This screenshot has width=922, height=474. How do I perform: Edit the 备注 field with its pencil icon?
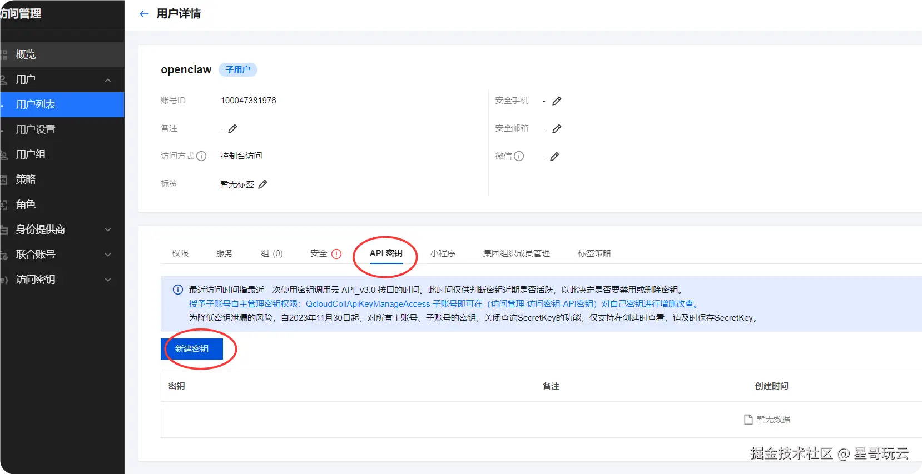233,129
